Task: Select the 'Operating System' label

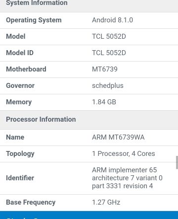Action: point(34,20)
